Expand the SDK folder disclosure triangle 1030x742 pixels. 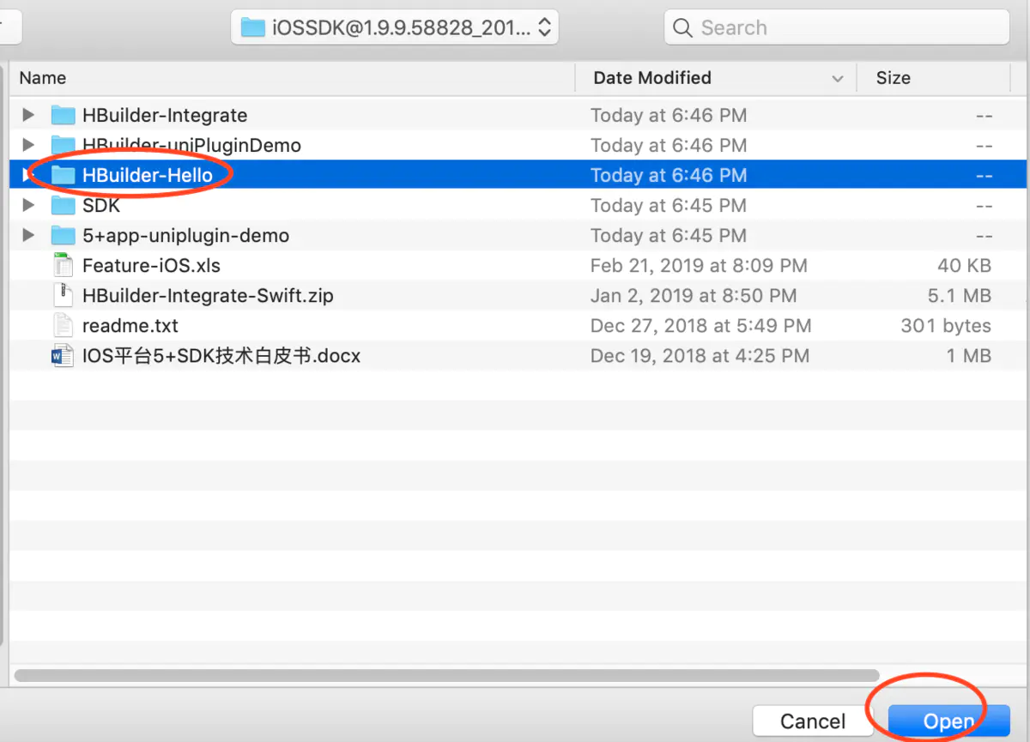point(28,205)
